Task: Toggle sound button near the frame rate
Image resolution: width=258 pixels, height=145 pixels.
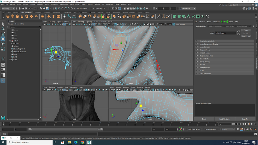Action: (x=248, y=129)
